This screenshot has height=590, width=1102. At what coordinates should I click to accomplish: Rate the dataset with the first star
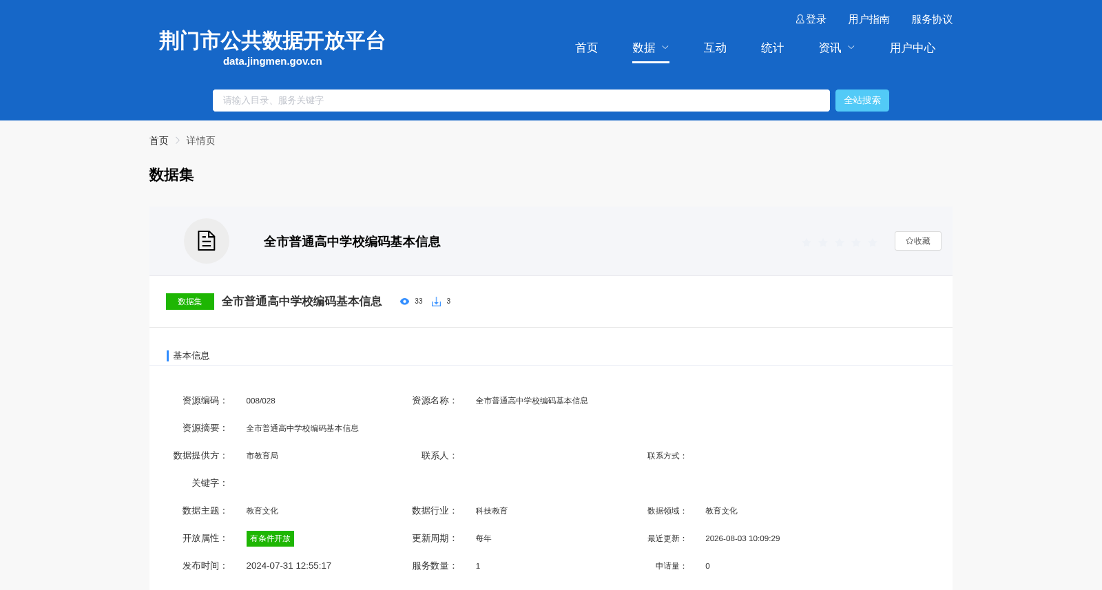point(807,242)
